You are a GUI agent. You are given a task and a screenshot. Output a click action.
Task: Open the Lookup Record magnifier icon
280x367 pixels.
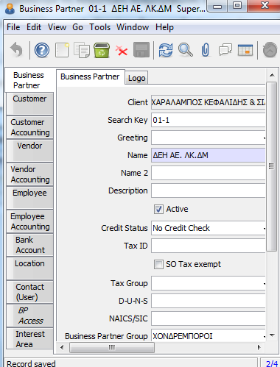(x=186, y=50)
